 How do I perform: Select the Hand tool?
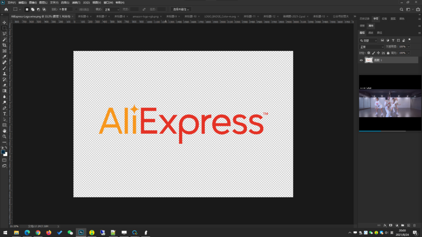tap(4, 131)
